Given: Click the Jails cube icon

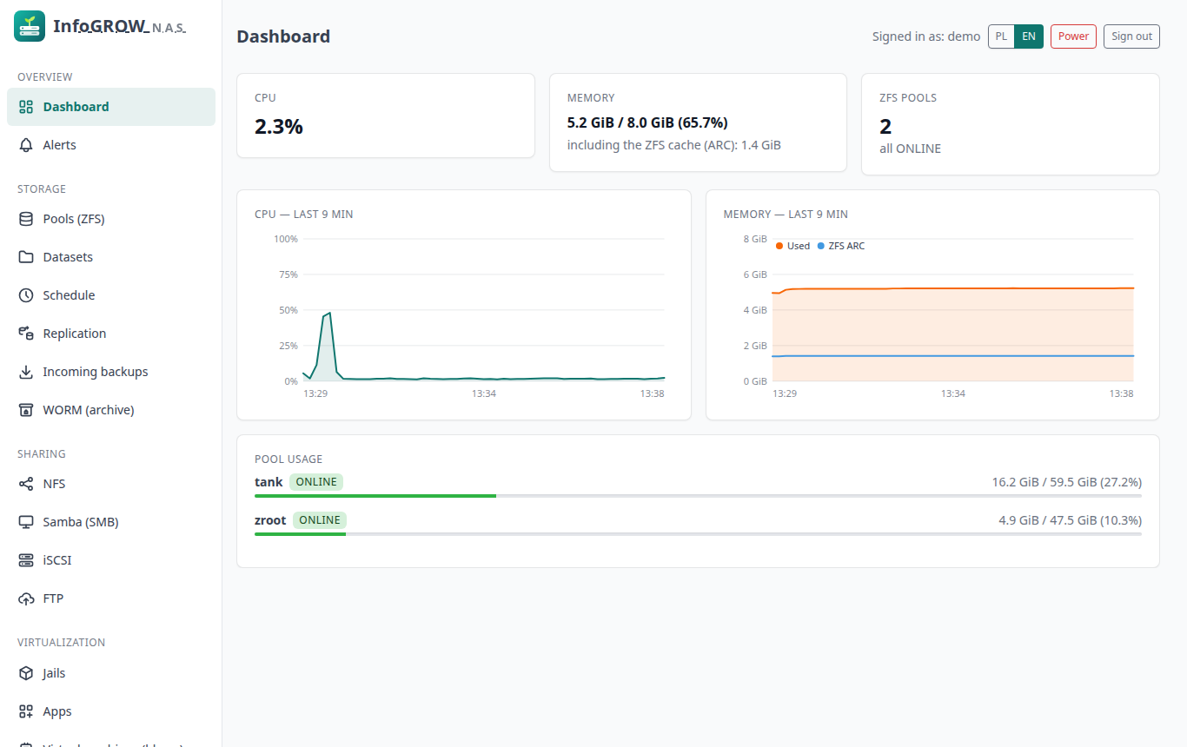Looking at the screenshot, I should pos(26,673).
